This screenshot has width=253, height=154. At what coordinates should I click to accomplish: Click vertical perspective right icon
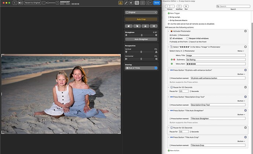[x=156, y=52]
